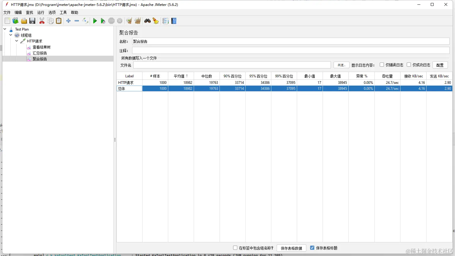The height and width of the screenshot is (256, 455).
Task: Sort by 平均值 column header
Action: click(181, 76)
